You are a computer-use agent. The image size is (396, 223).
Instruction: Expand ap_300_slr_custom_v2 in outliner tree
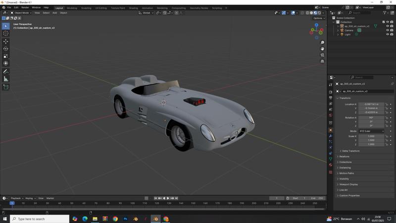(x=338, y=26)
